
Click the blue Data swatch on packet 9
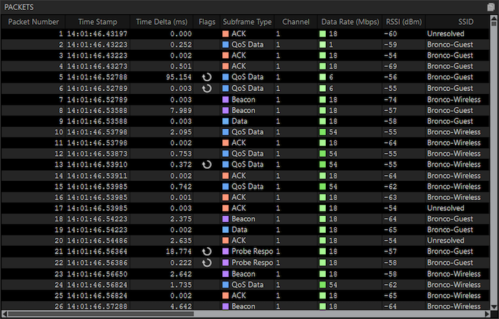[226, 121]
